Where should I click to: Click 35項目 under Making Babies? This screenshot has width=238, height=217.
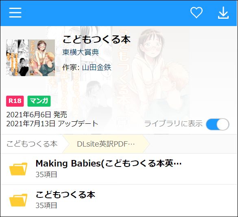pyautogui.click(x=46, y=175)
